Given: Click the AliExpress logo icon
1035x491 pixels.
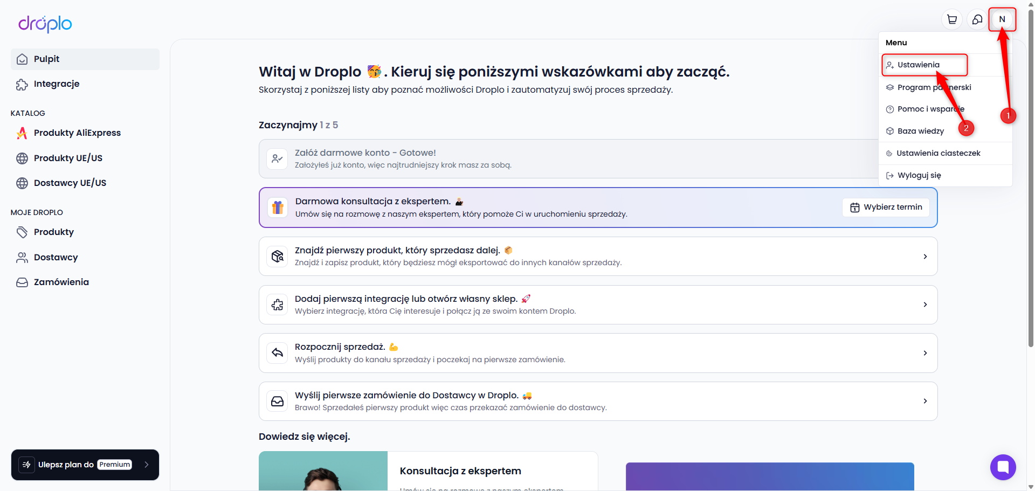Looking at the screenshot, I should (22, 133).
